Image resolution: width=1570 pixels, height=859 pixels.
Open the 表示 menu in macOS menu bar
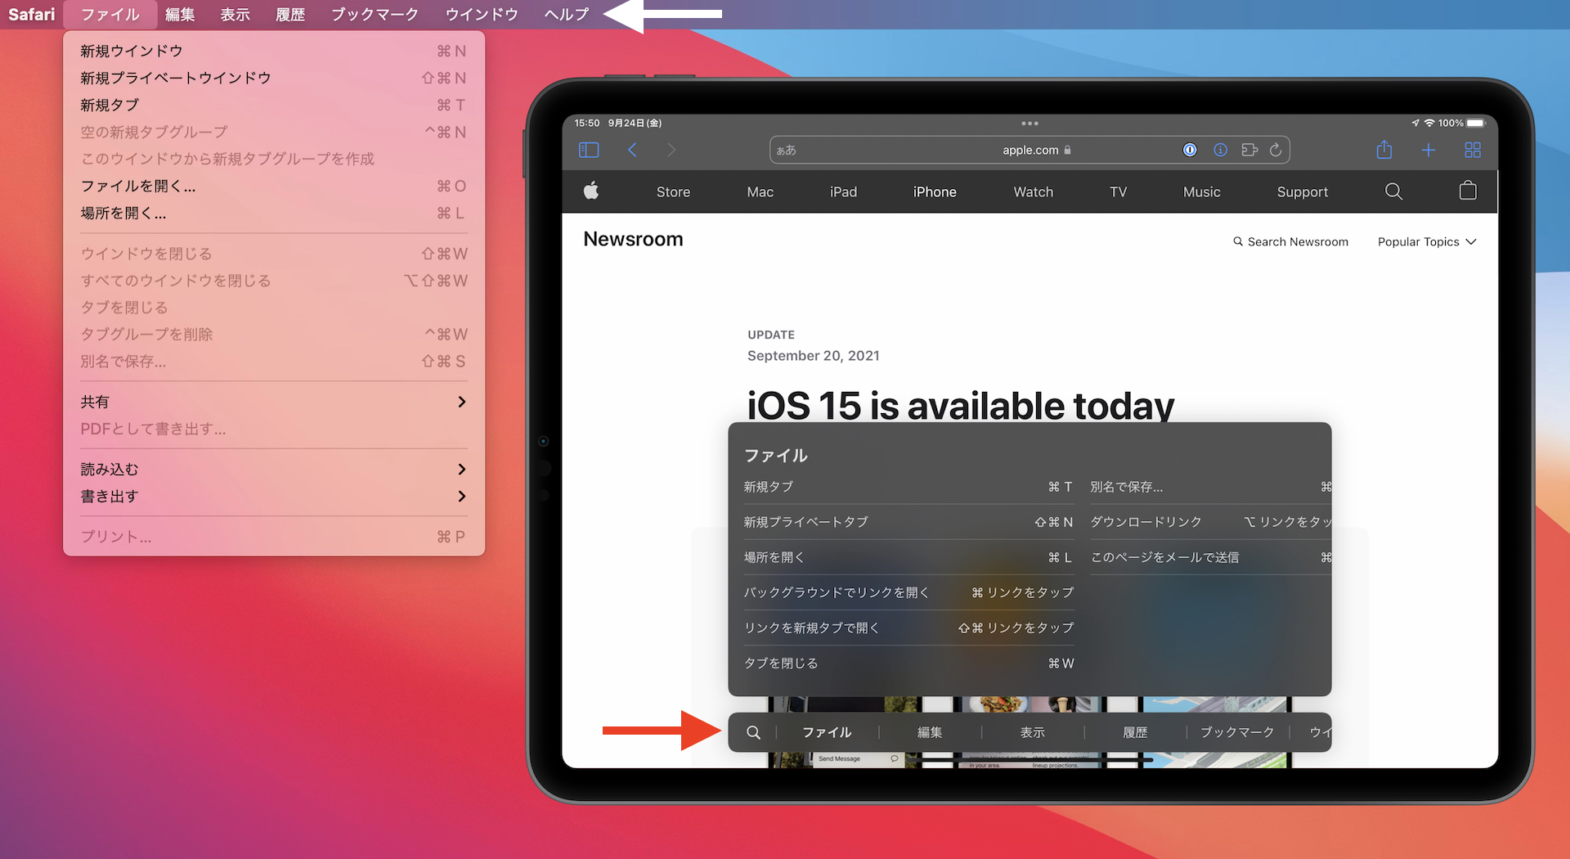[235, 14]
